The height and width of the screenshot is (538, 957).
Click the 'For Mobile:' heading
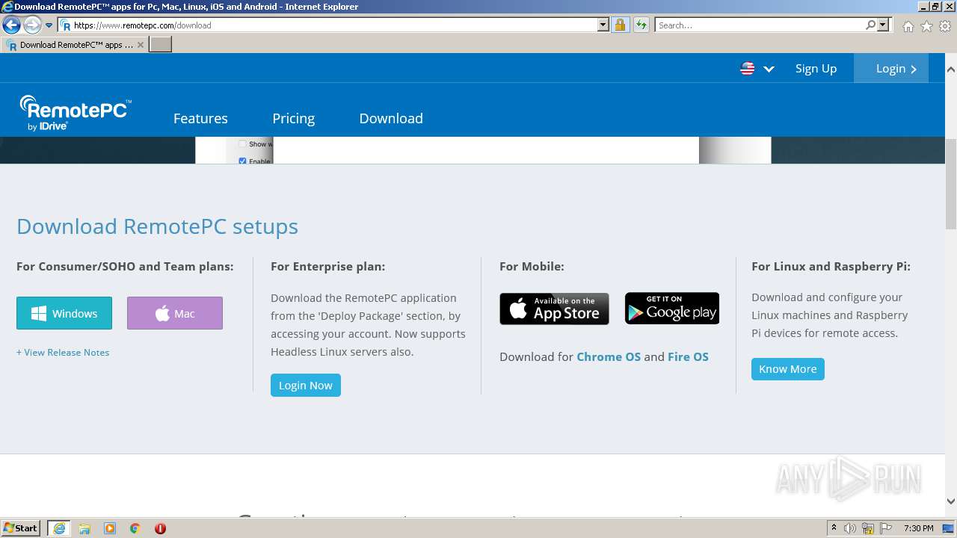[x=532, y=267]
